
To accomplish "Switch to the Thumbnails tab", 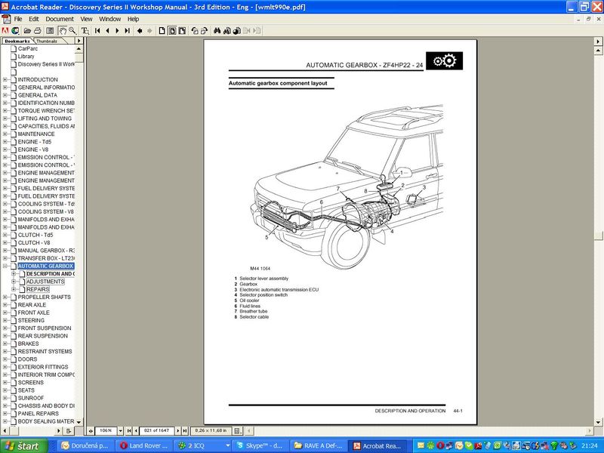I will [51, 41].
